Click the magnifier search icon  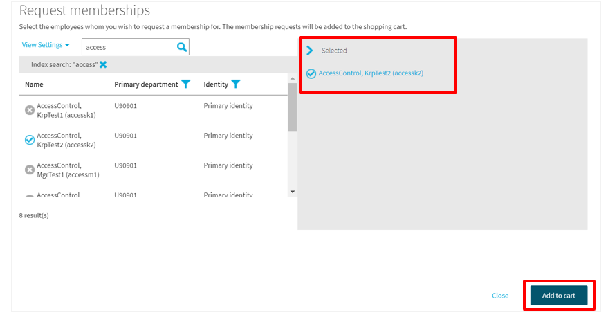(182, 47)
